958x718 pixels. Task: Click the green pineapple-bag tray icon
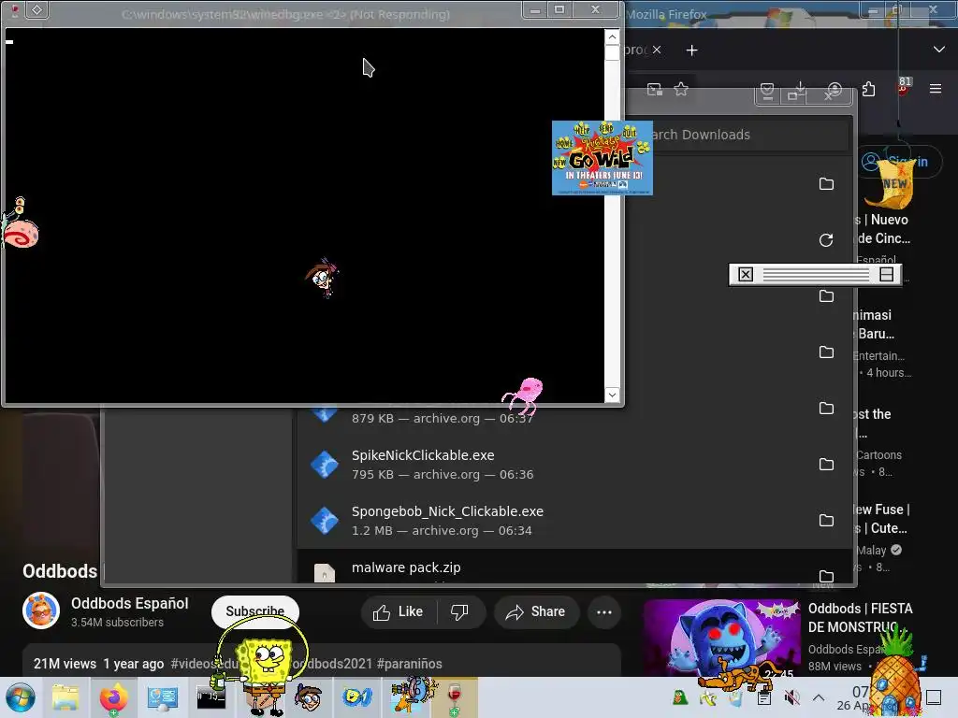click(x=679, y=697)
